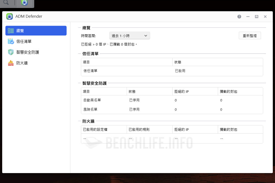This screenshot has width=275, height=183.
Task: Open help via the question mark icon
Action: coord(239,17)
